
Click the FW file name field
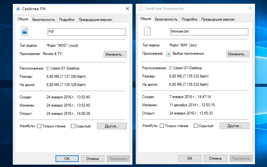[86, 32]
